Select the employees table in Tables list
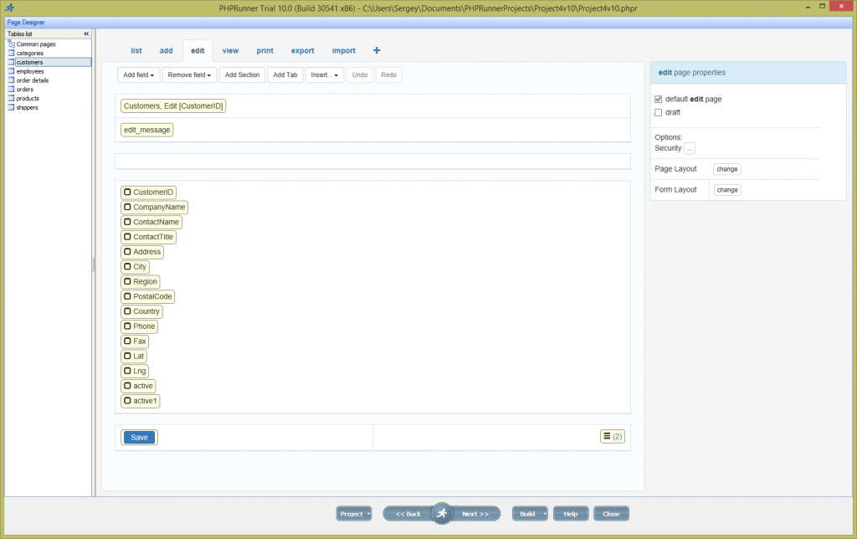857x539 pixels. click(x=30, y=71)
